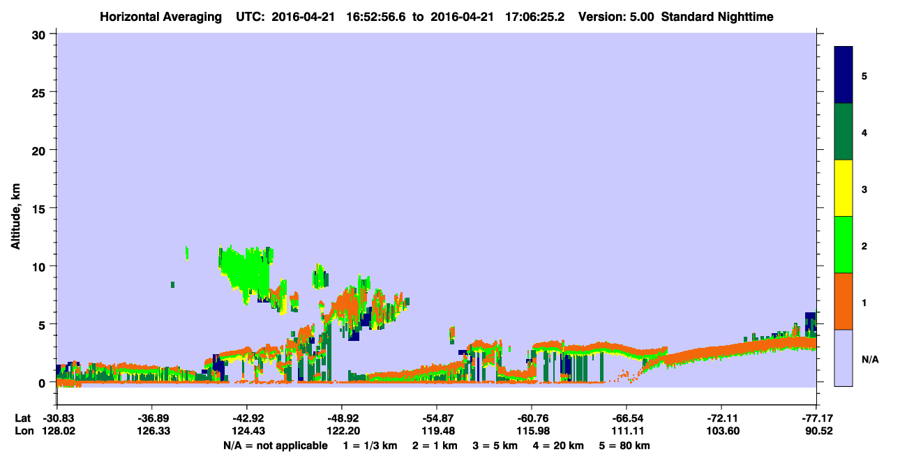Click latitude value '-36.89'

click(x=151, y=418)
